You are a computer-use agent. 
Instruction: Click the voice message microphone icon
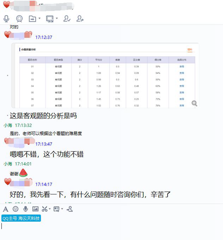pyautogui.click(x=25, y=209)
